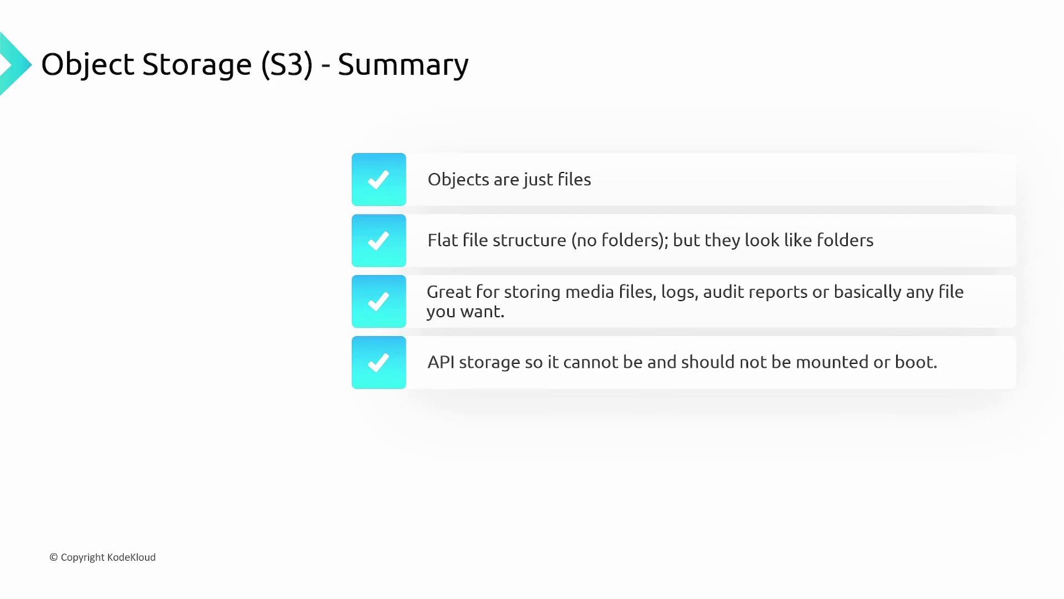
Task: Click the checkmark icon next to "API storage"
Action: tap(378, 363)
